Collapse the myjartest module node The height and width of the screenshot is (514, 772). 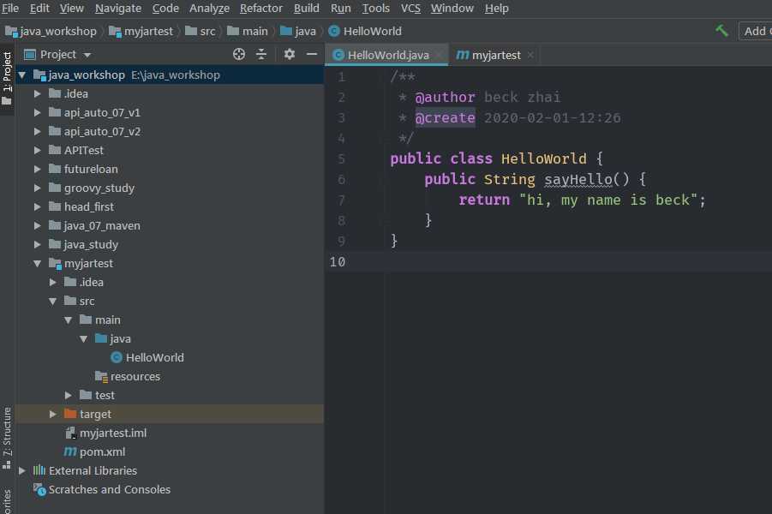click(x=38, y=263)
